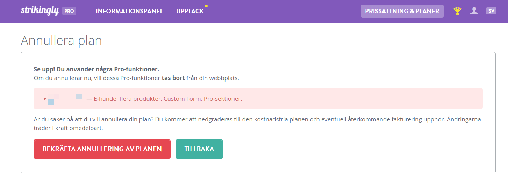The width and height of the screenshot is (508, 182).
Task: Click the PRO badge beside the logo
Action: 69,11
